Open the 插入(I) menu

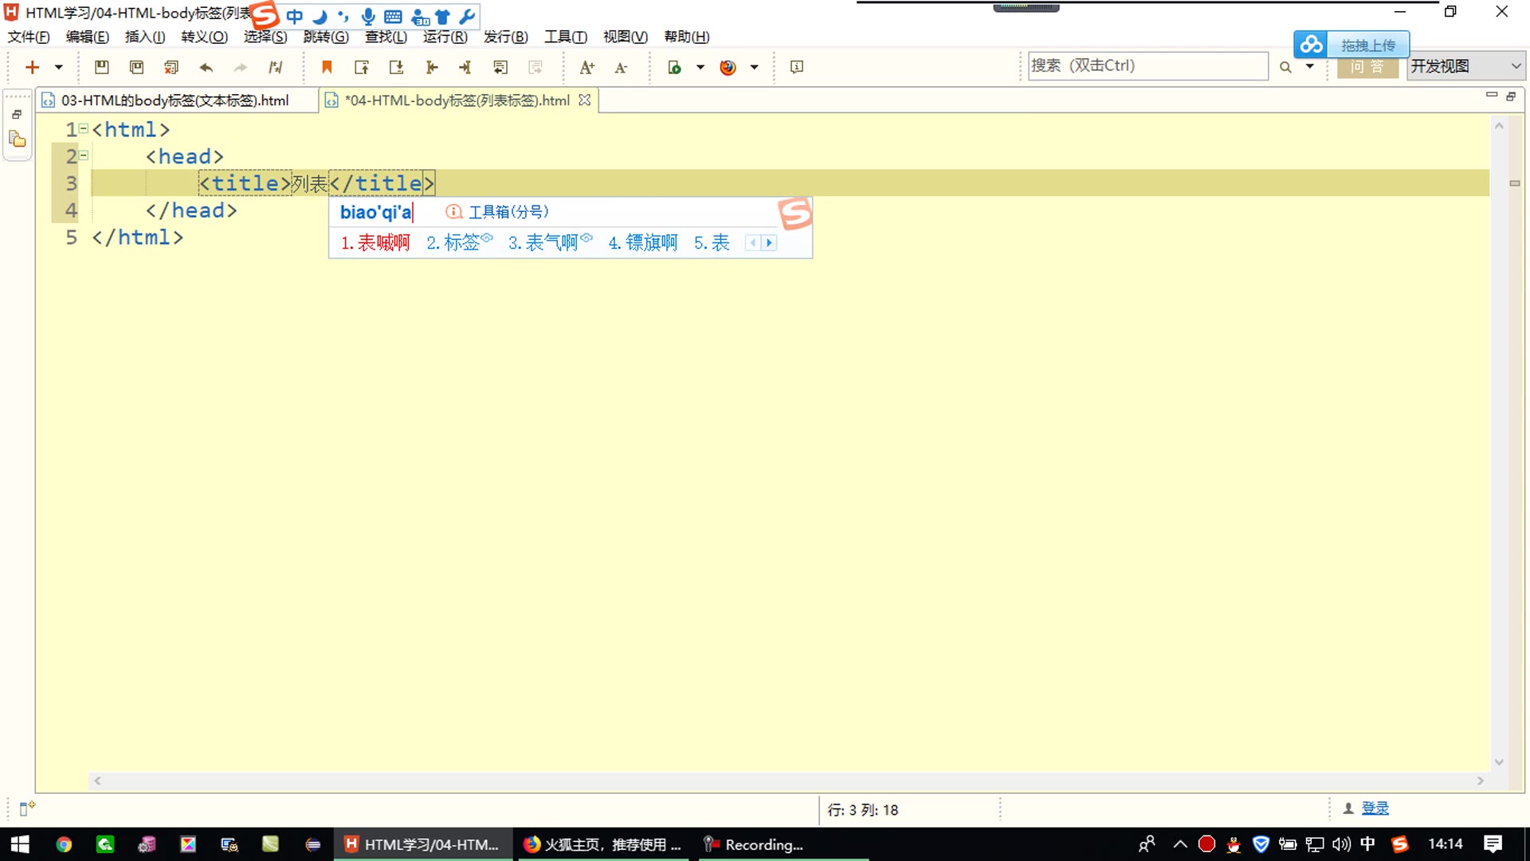tap(145, 37)
